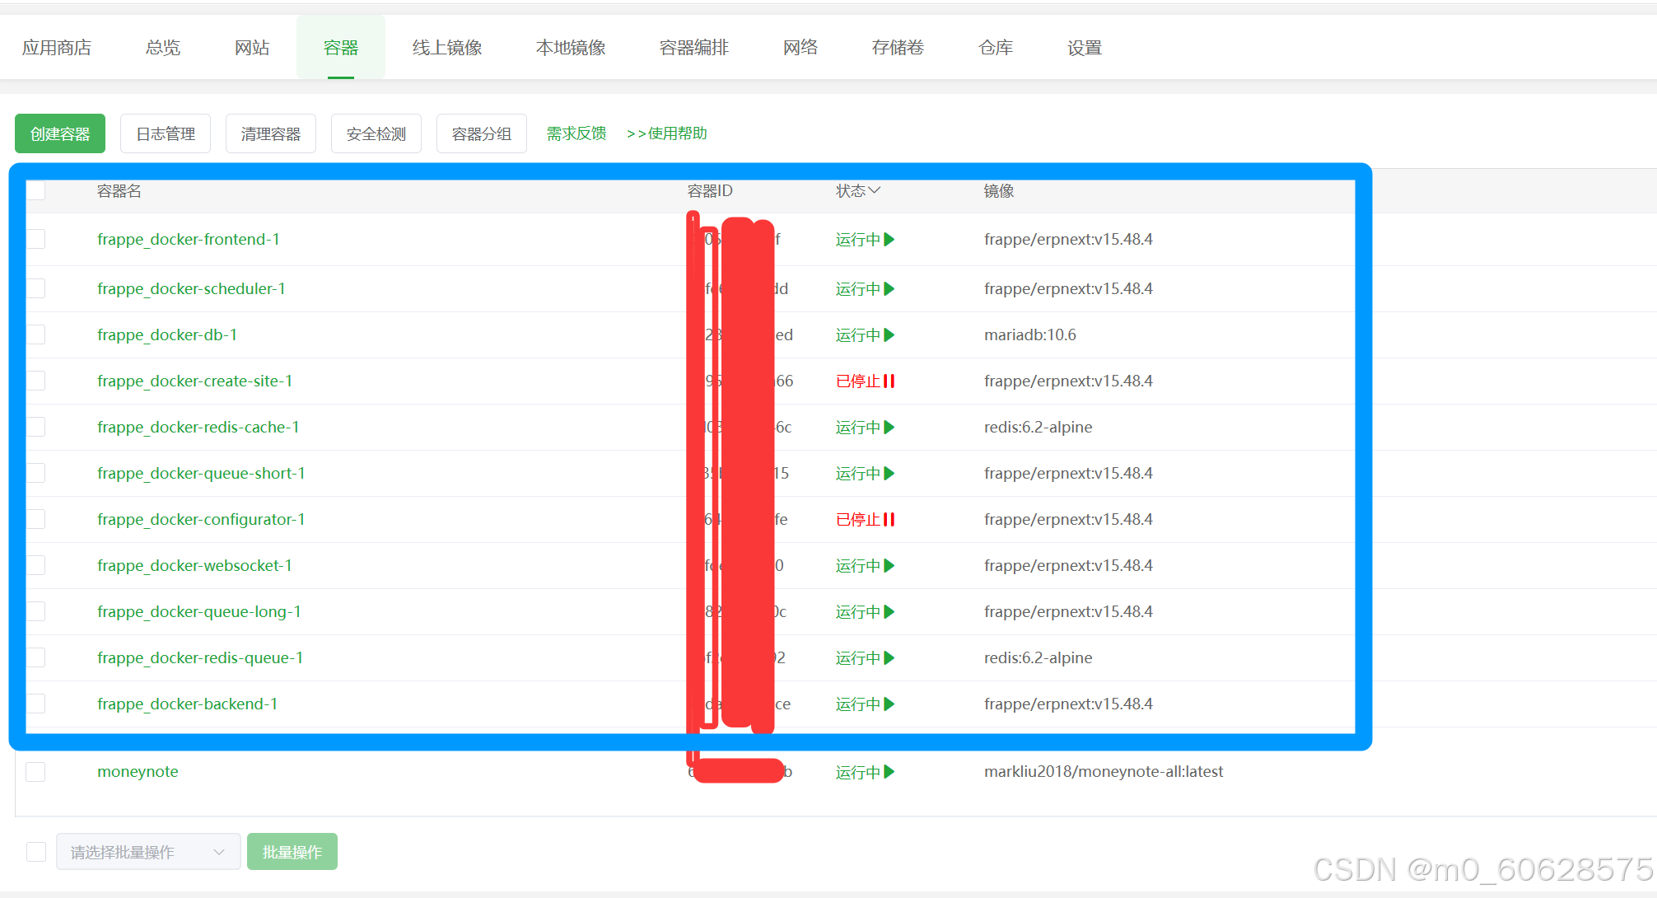
Task: Switch to the 本地镜像 tab
Action: [x=571, y=48]
